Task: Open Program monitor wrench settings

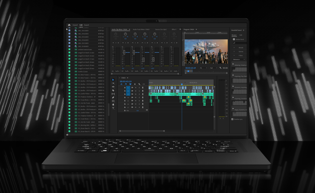Action: coord(220,68)
